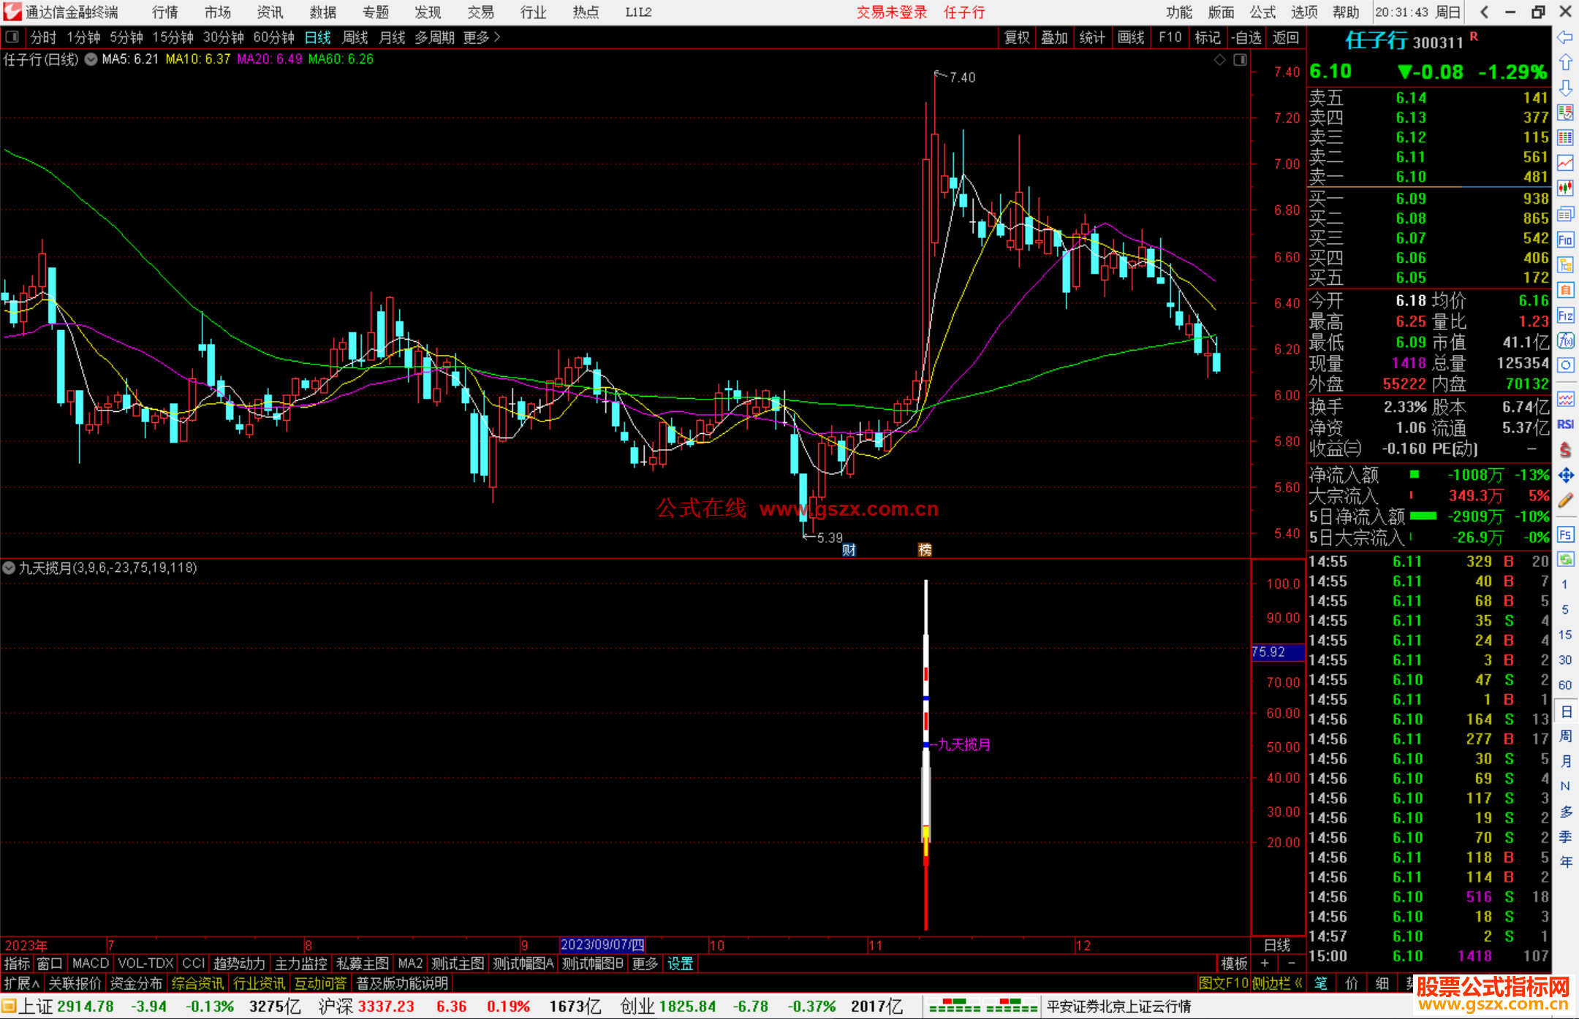Switch to the MACD indicator tab

pyautogui.click(x=90, y=963)
